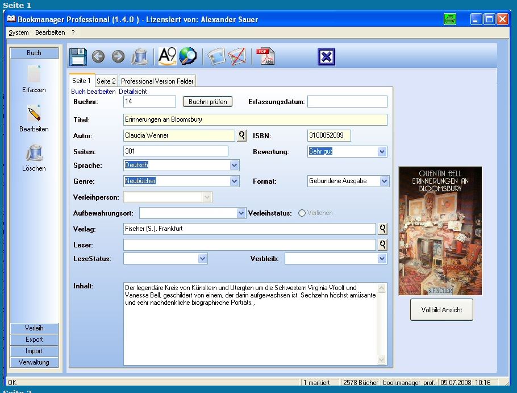Open the Bearbeiten menu
Image resolution: width=517 pixels, height=393 pixels.
point(50,32)
